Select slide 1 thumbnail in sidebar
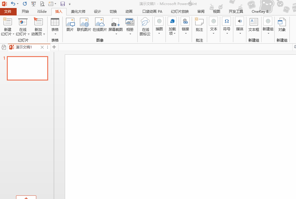This screenshot has height=199, width=296. [x=27, y=68]
